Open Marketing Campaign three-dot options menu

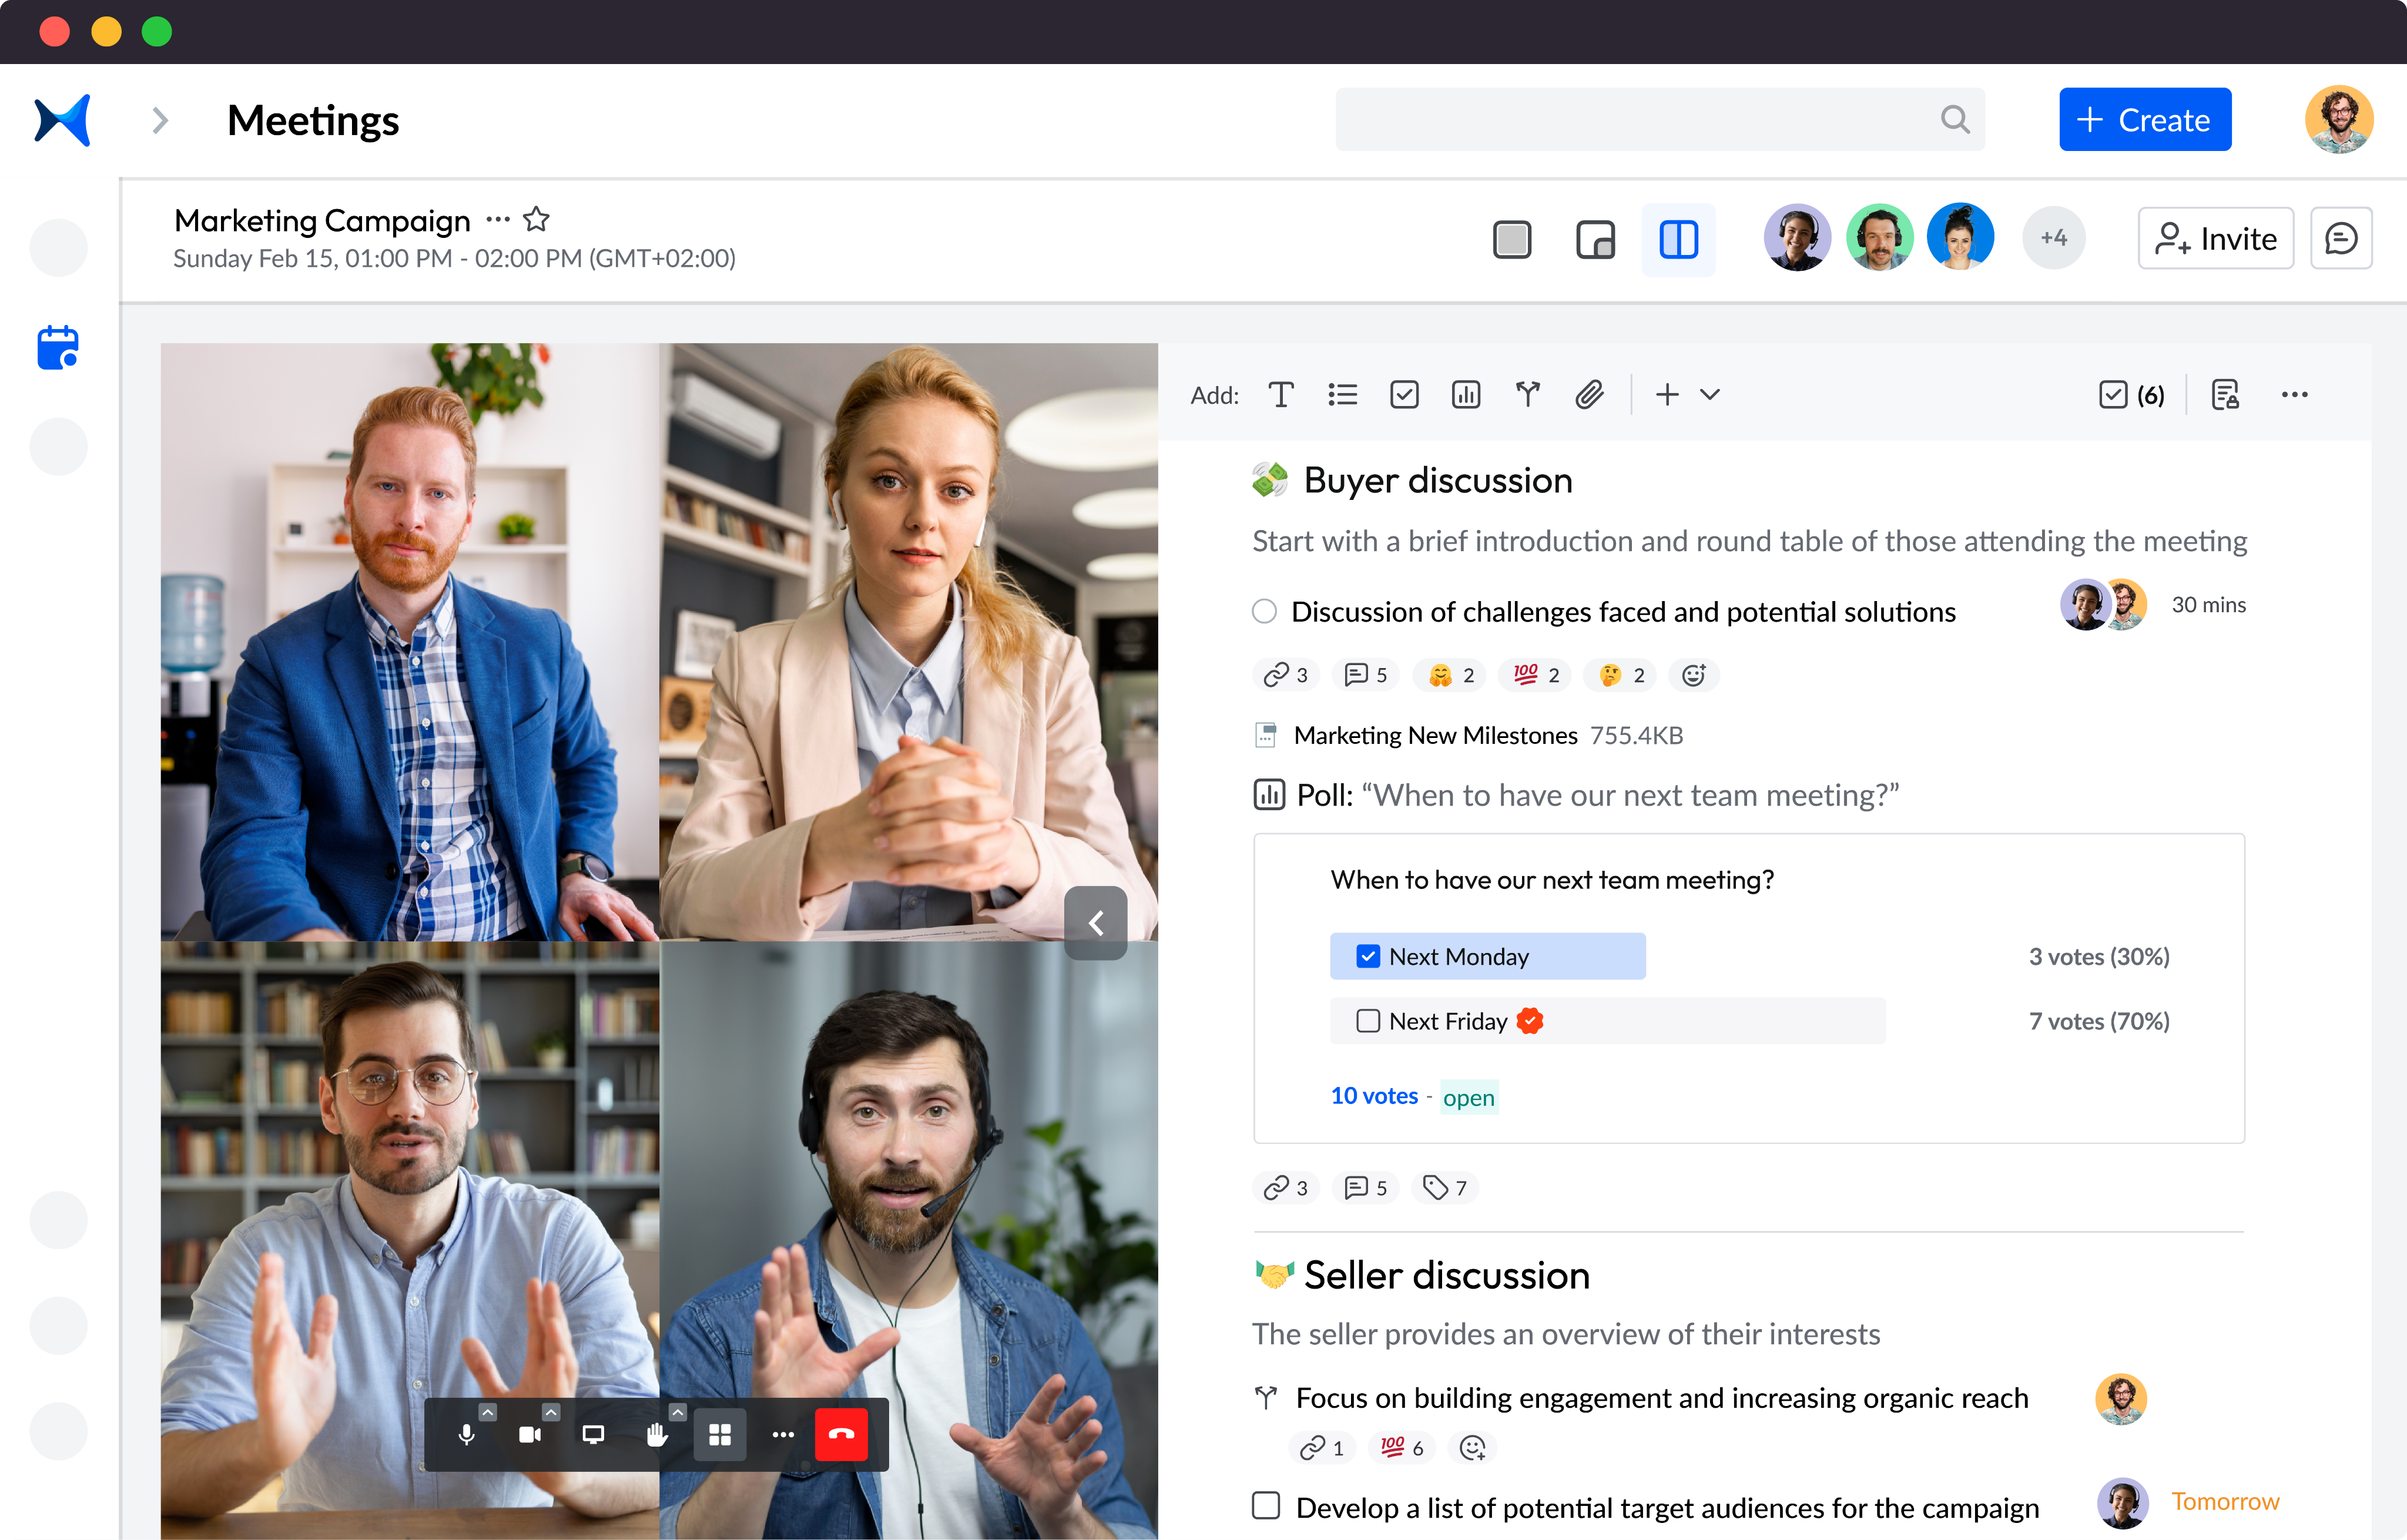[x=498, y=219]
